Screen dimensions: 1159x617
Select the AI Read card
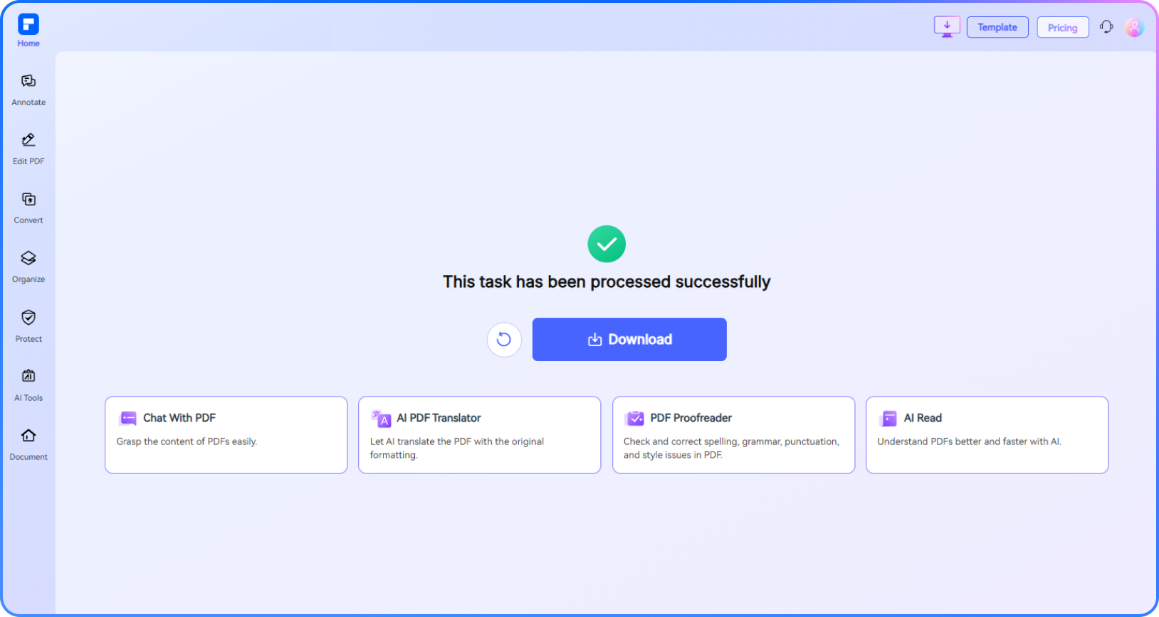point(987,434)
